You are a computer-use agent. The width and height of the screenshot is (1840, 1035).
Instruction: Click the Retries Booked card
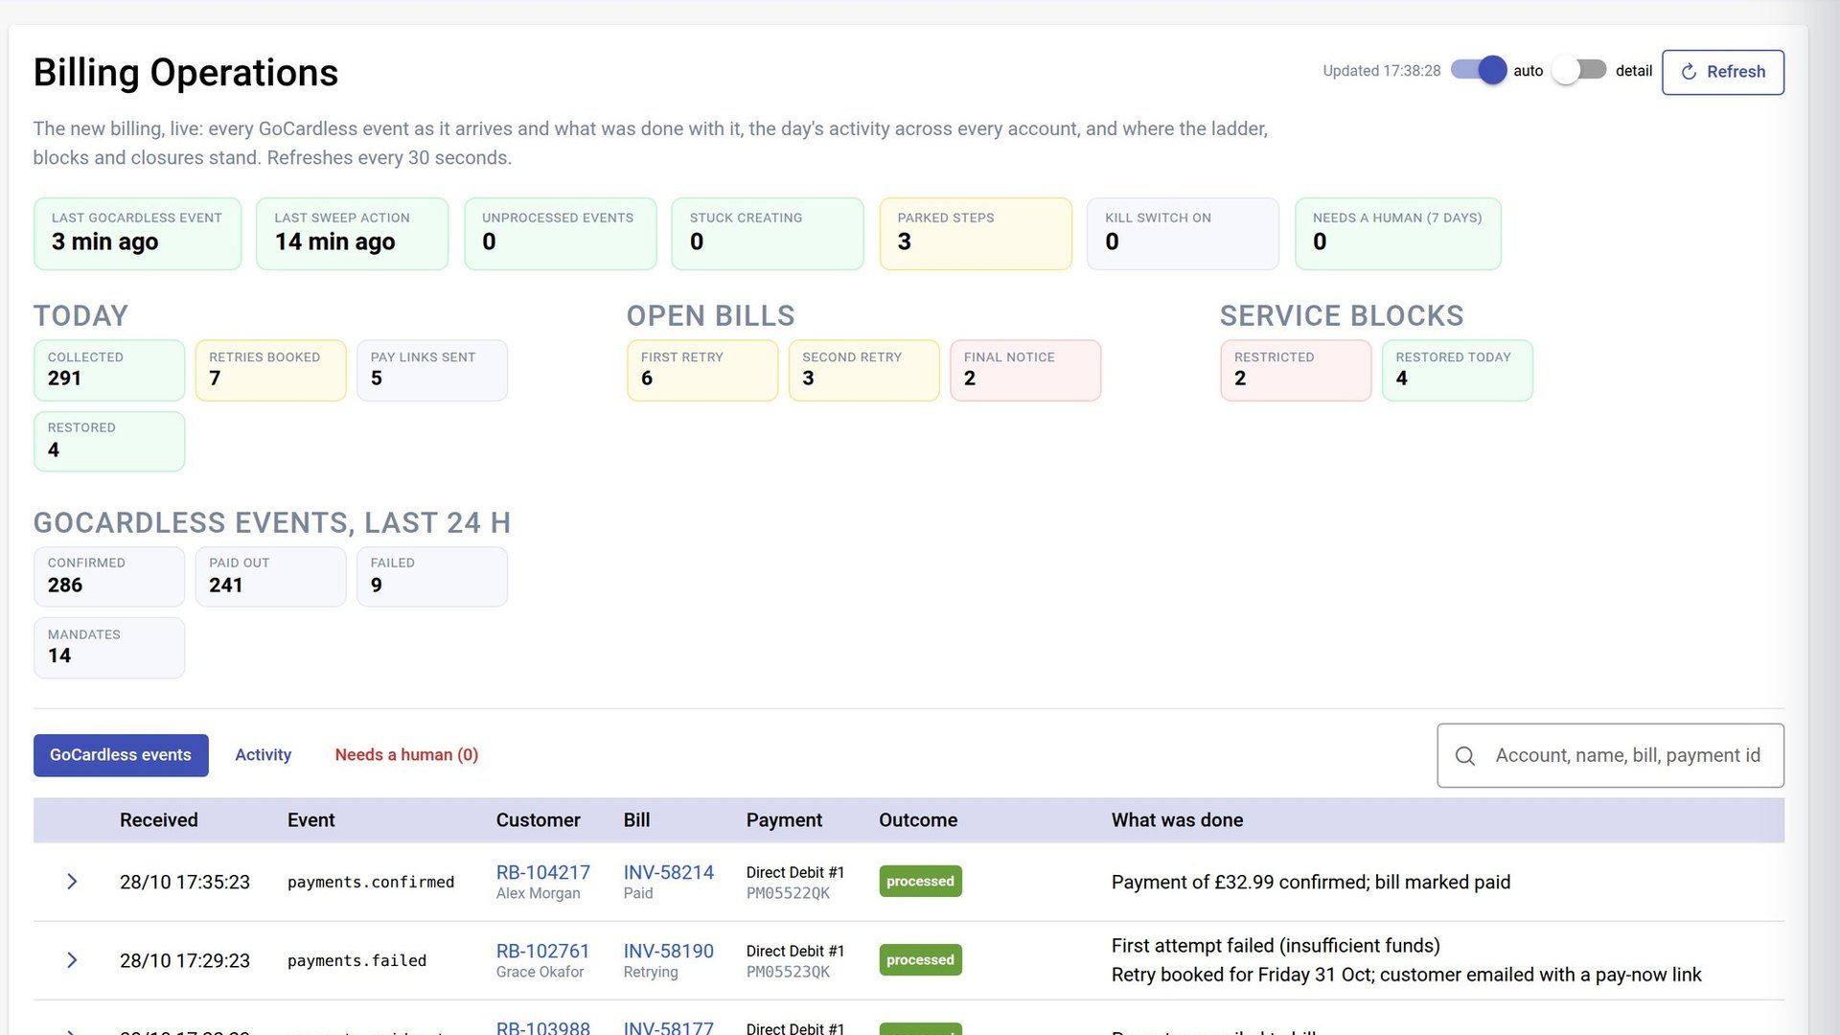270,370
